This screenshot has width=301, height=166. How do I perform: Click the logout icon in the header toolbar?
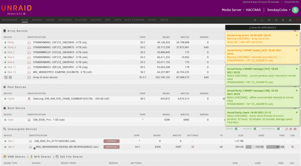pyautogui.click(x=255, y=20)
